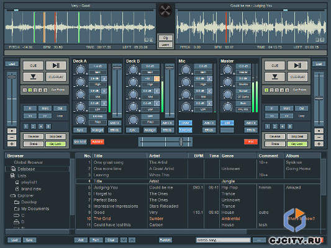Click the down-arrow stop button on left deck
Viewport: 331px width, 248px height.
pos(33,77)
